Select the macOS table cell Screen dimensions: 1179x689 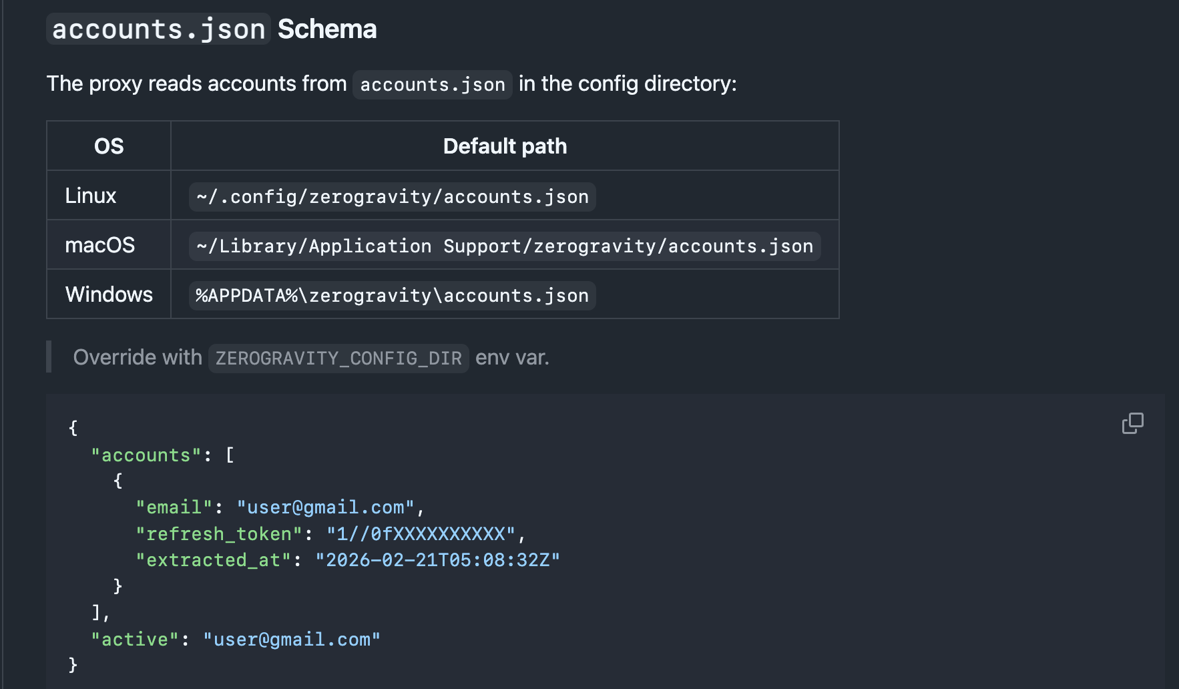point(109,245)
